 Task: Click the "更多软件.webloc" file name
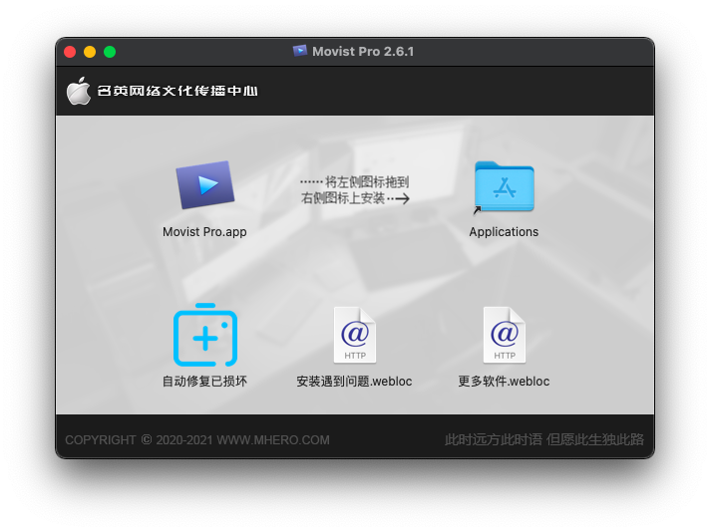click(504, 382)
